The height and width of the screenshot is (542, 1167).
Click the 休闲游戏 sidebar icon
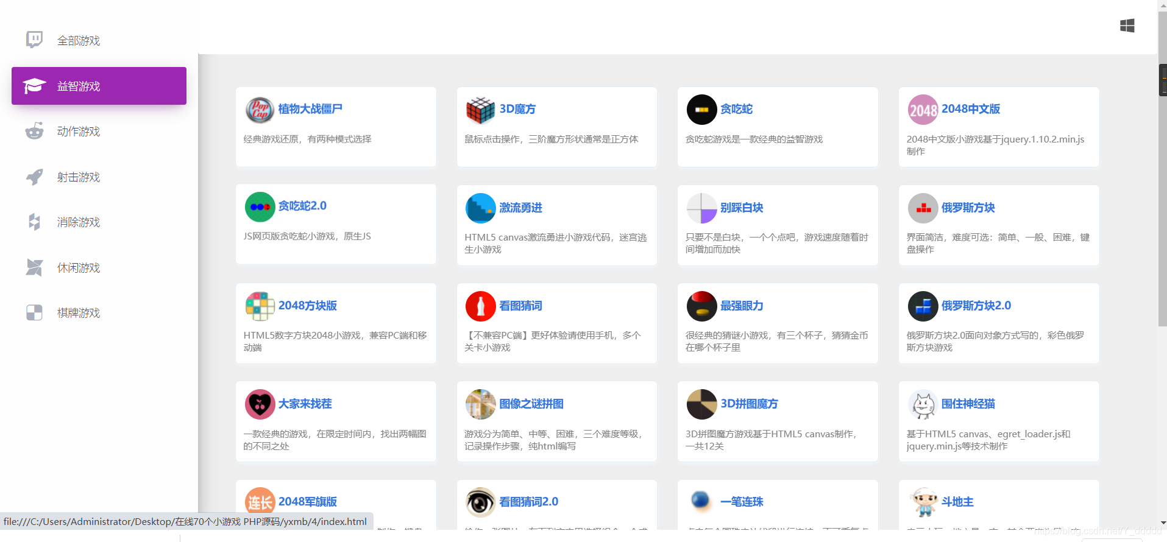34,267
